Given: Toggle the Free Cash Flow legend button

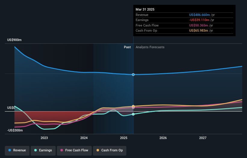Looking at the screenshot, I should click(x=74, y=150).
